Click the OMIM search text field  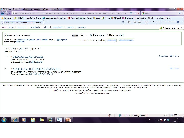click(x=37, y=35)
